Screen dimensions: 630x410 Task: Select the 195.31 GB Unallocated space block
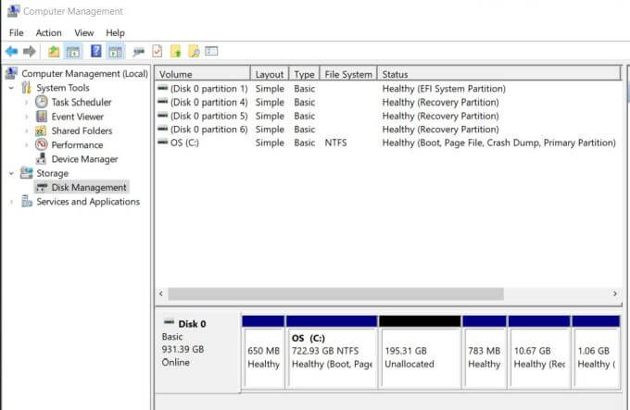(420, 353)
